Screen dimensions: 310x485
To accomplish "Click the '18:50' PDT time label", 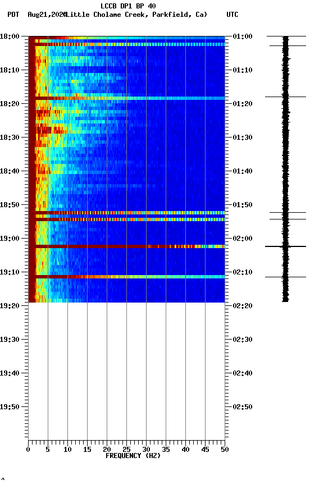I will (x=10, y=205).
